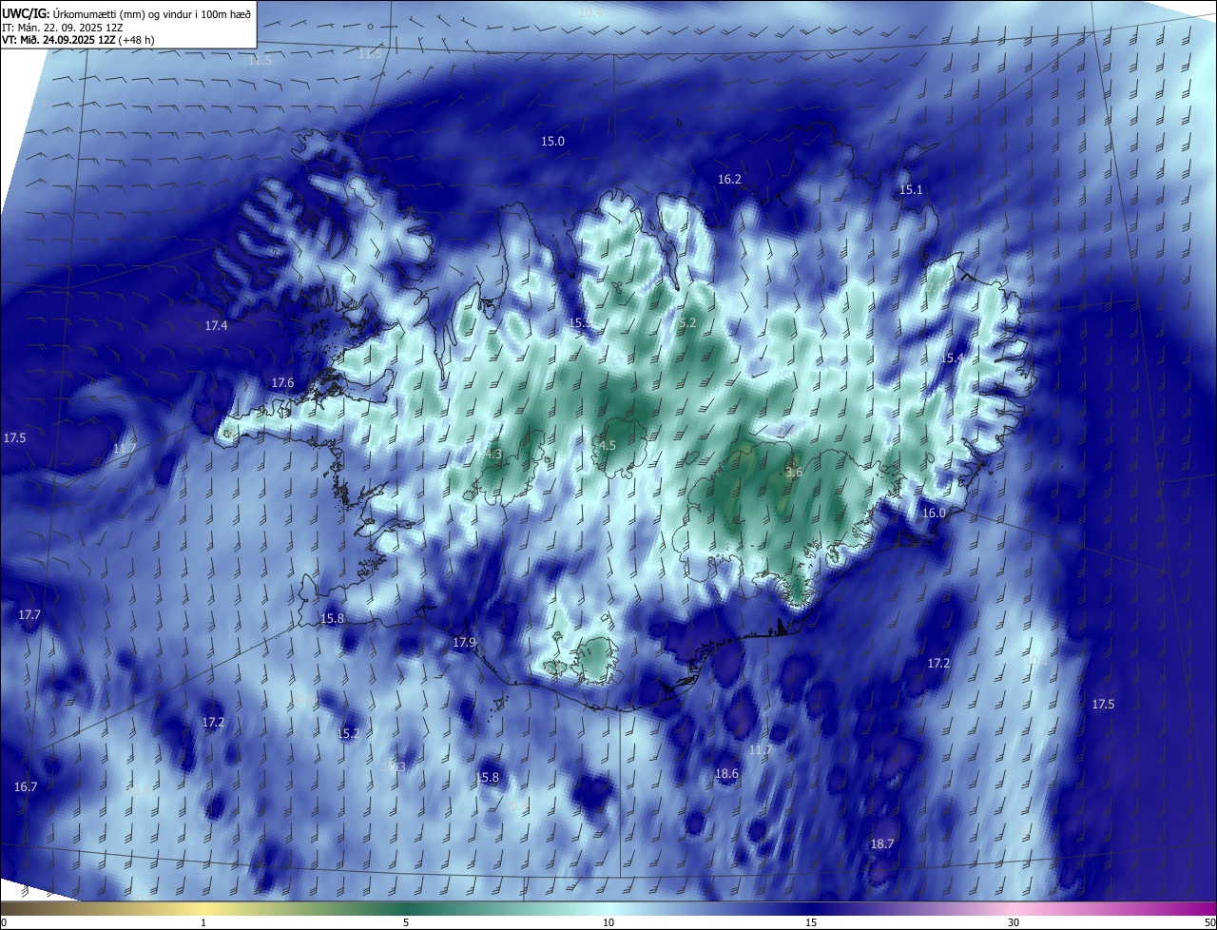Click the 3.6 value on Vatnajökull
Viewport: 1217px width, 930px height.
point(794,472)
